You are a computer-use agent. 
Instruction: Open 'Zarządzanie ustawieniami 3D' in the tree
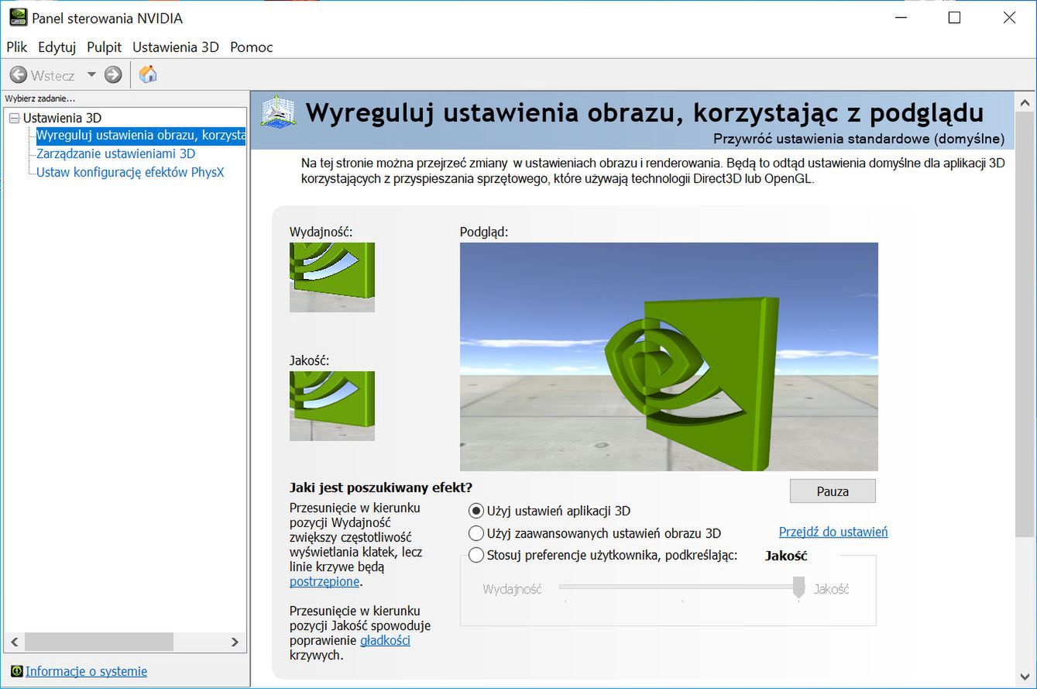coord(115,153)
